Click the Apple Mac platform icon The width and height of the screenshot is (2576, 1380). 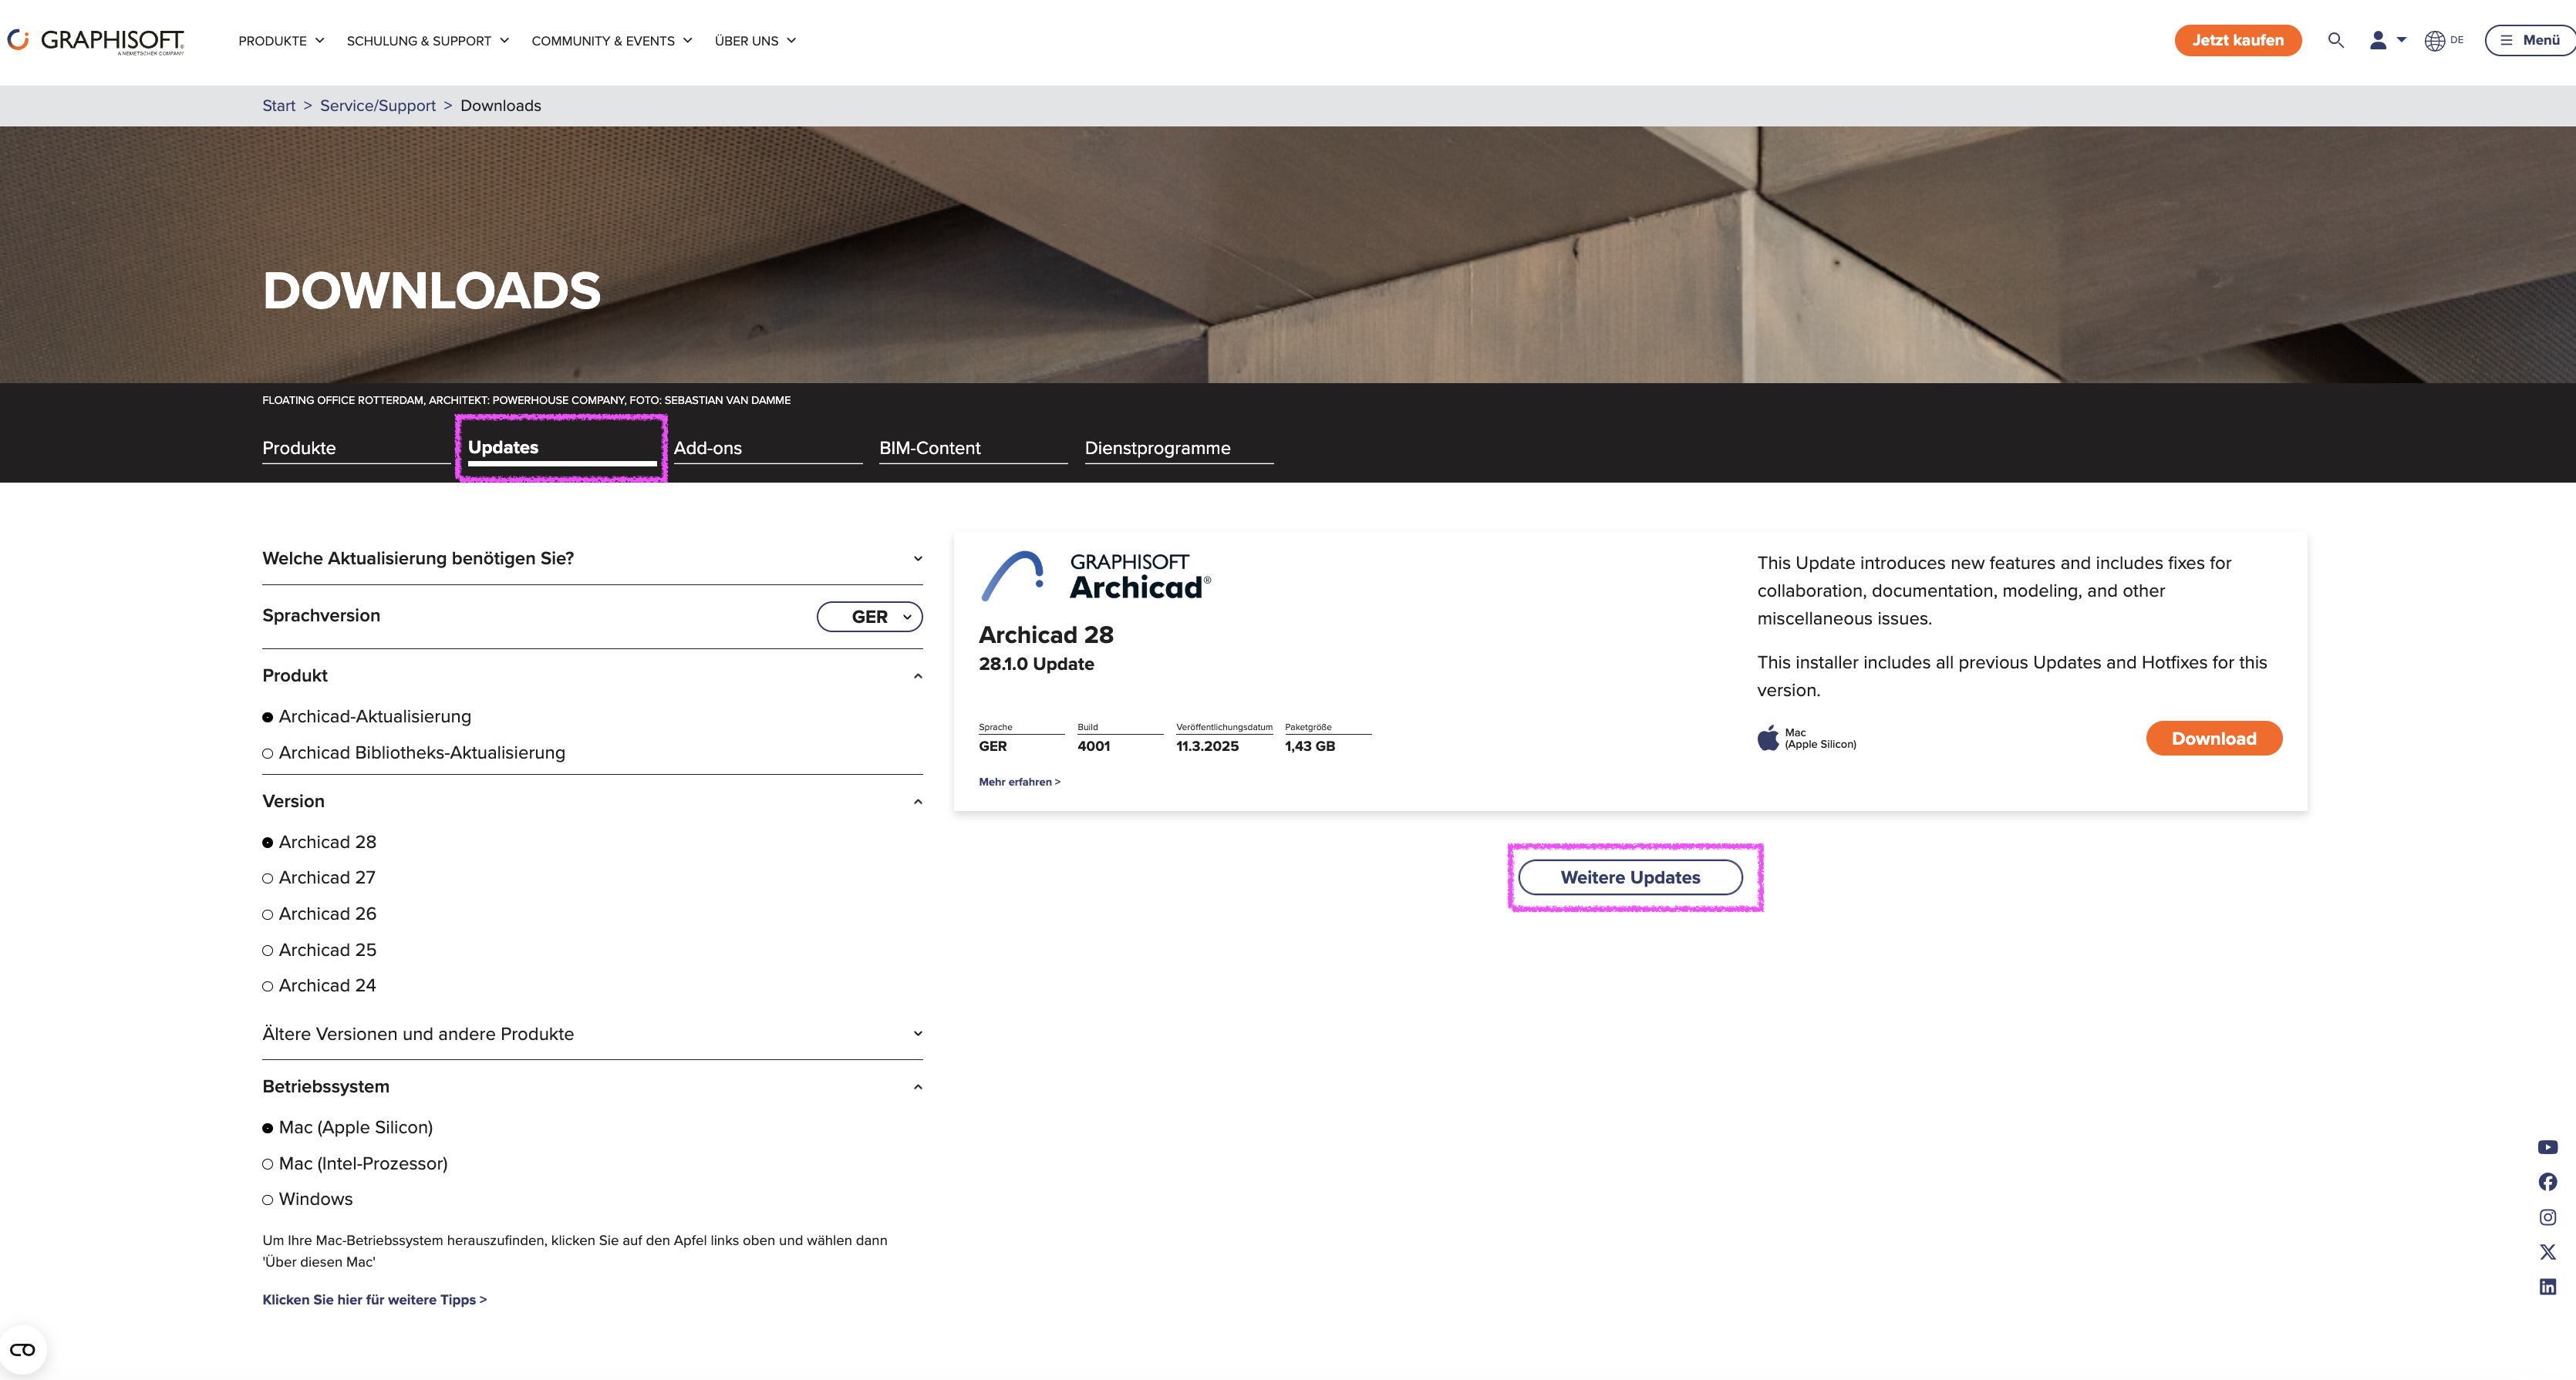pos(1768,738)
